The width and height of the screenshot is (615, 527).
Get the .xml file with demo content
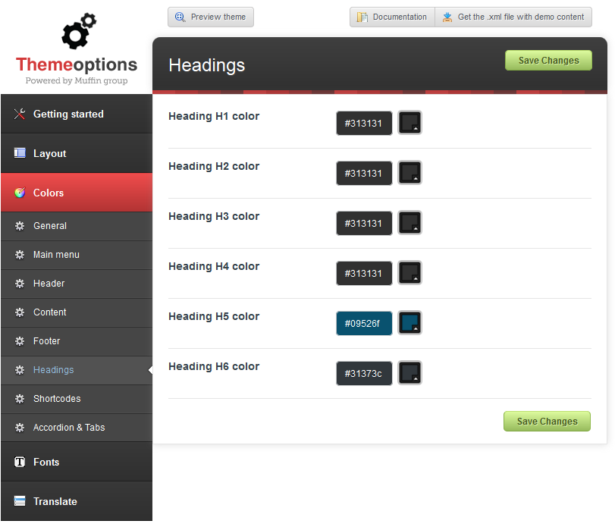tap(513, 17)
